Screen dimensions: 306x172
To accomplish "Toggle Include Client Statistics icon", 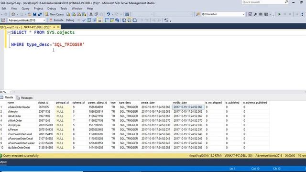I will pyautogui.click(x=117, y=20).
